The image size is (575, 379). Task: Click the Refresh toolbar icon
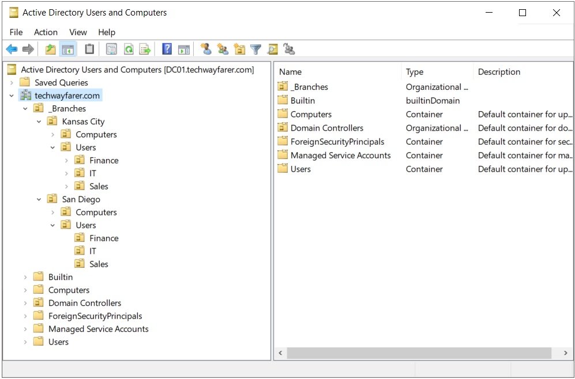tap(129, 49)
